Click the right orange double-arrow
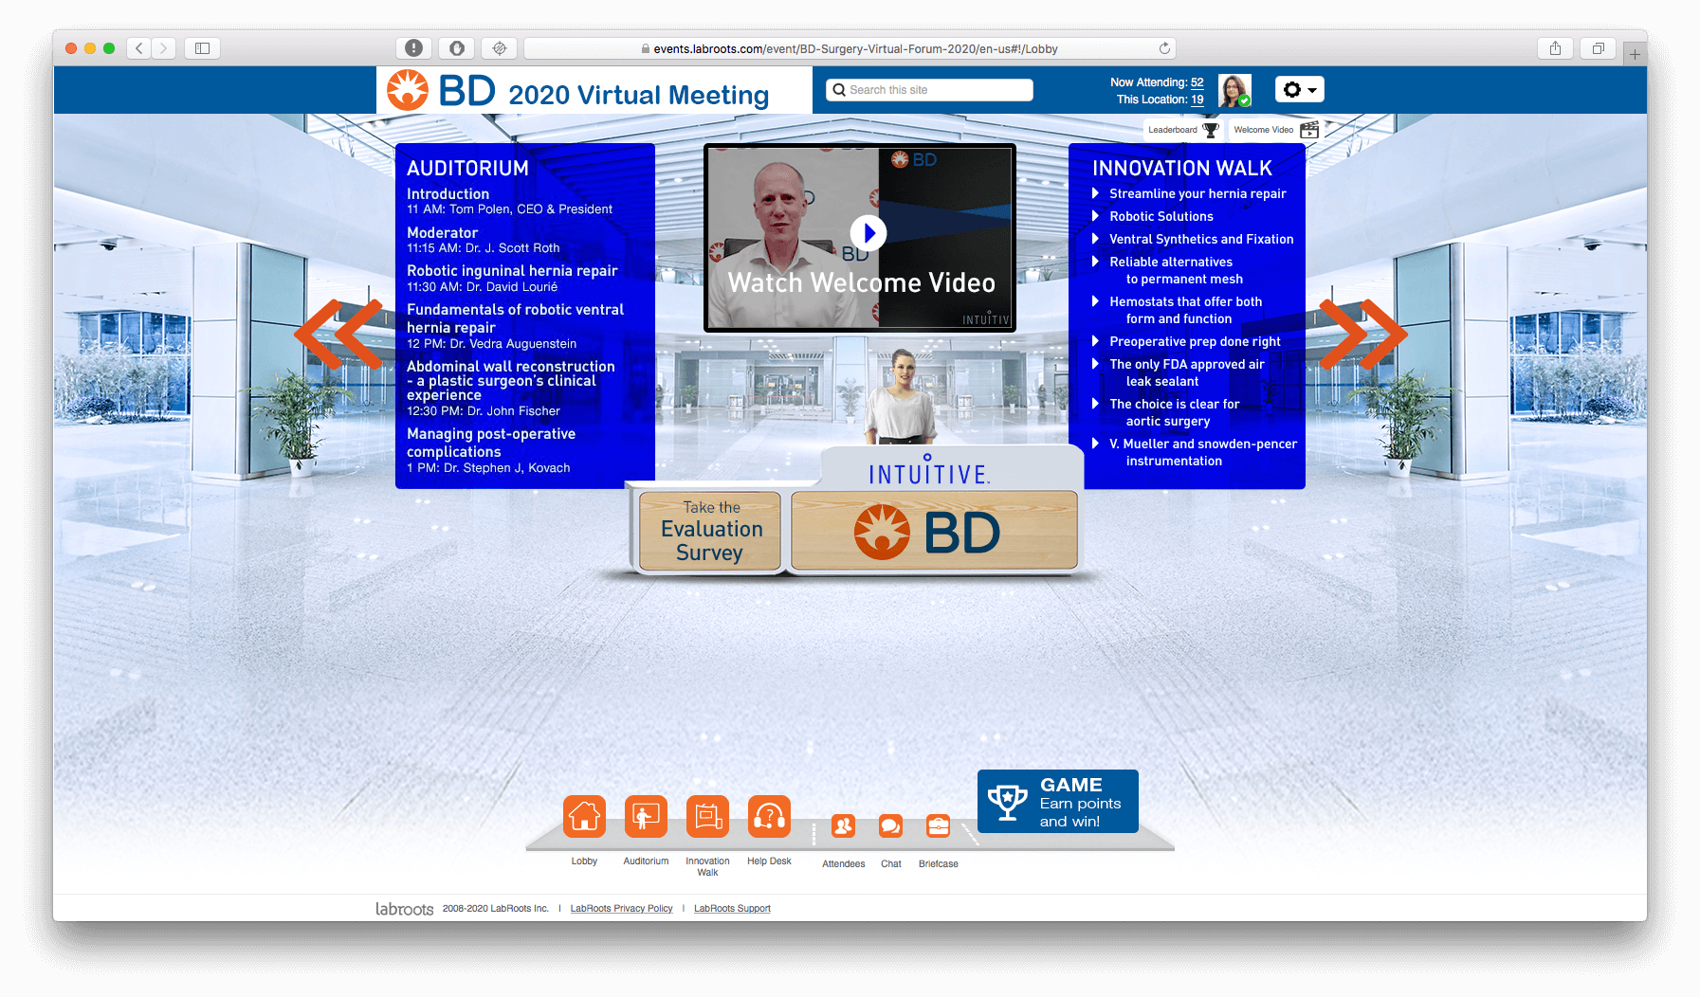This screenshot has height=997, width=1700. [1363, 334]
